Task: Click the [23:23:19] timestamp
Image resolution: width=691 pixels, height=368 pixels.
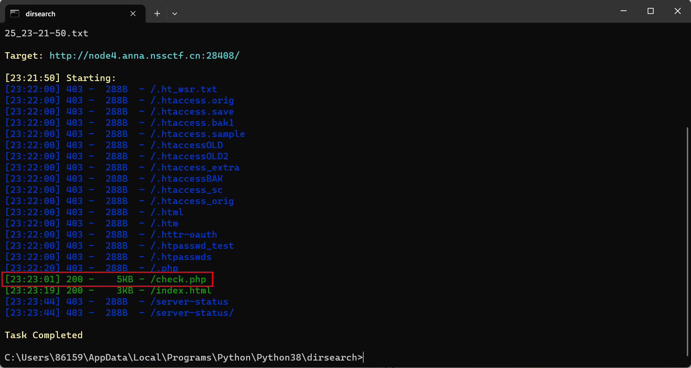Action: pos(32,290)
